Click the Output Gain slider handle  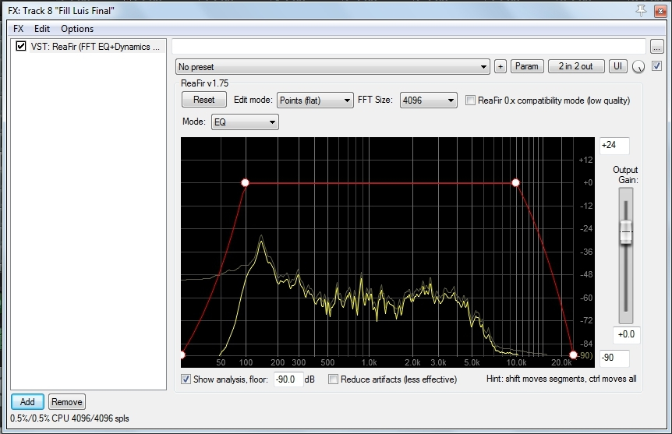[625, 231]
